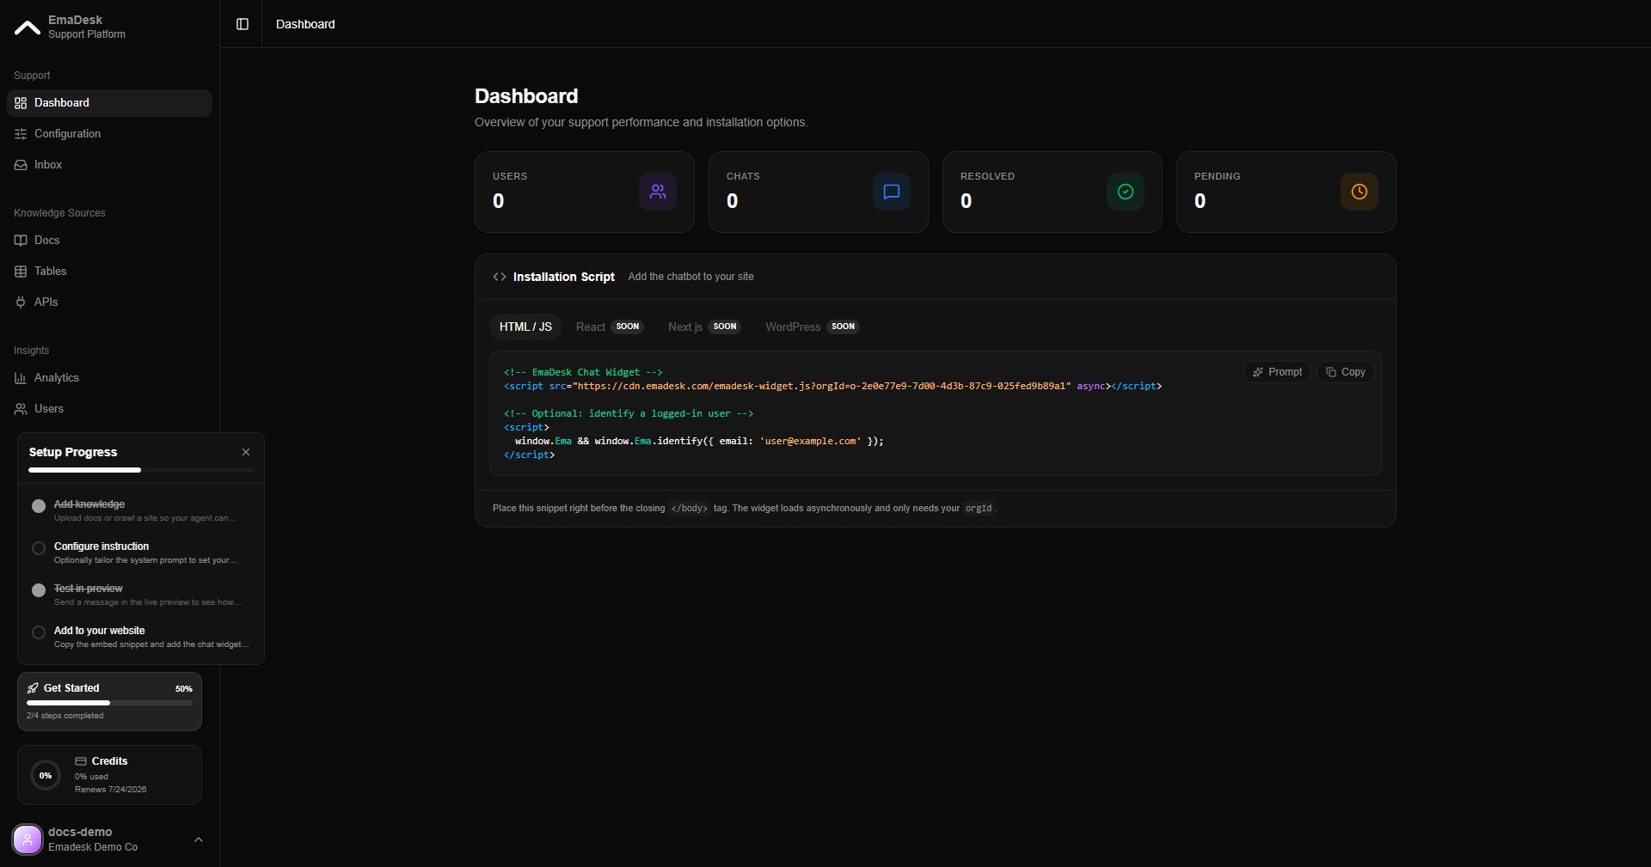Close the Setup Progress panel
The height and width of the screenshot is (867, 1651).
coord(246,452)
